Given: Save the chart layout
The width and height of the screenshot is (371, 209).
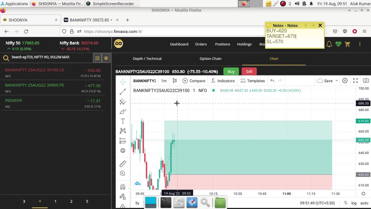Looking at the screenshot, I should tap(325, 81).
